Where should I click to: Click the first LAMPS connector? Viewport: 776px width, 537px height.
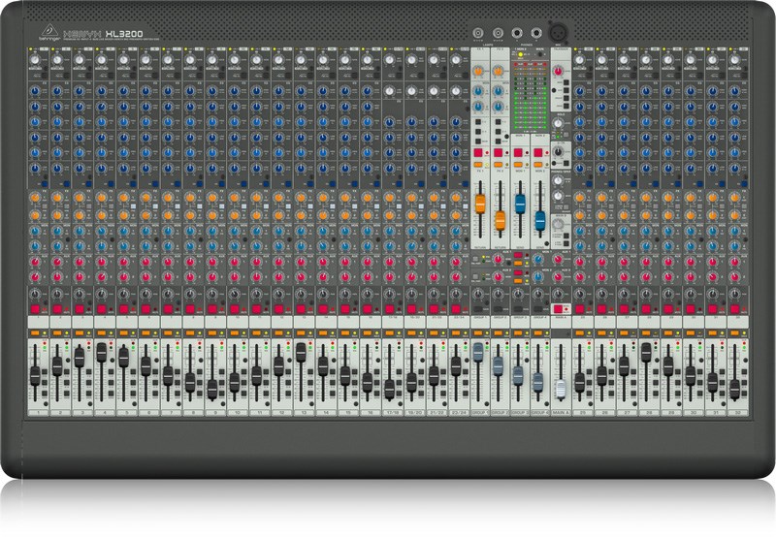[477, 33]
